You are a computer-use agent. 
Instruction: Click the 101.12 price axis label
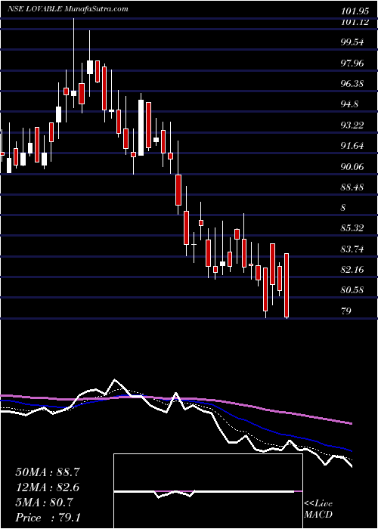pyautogui.click(x=355, y=22)
